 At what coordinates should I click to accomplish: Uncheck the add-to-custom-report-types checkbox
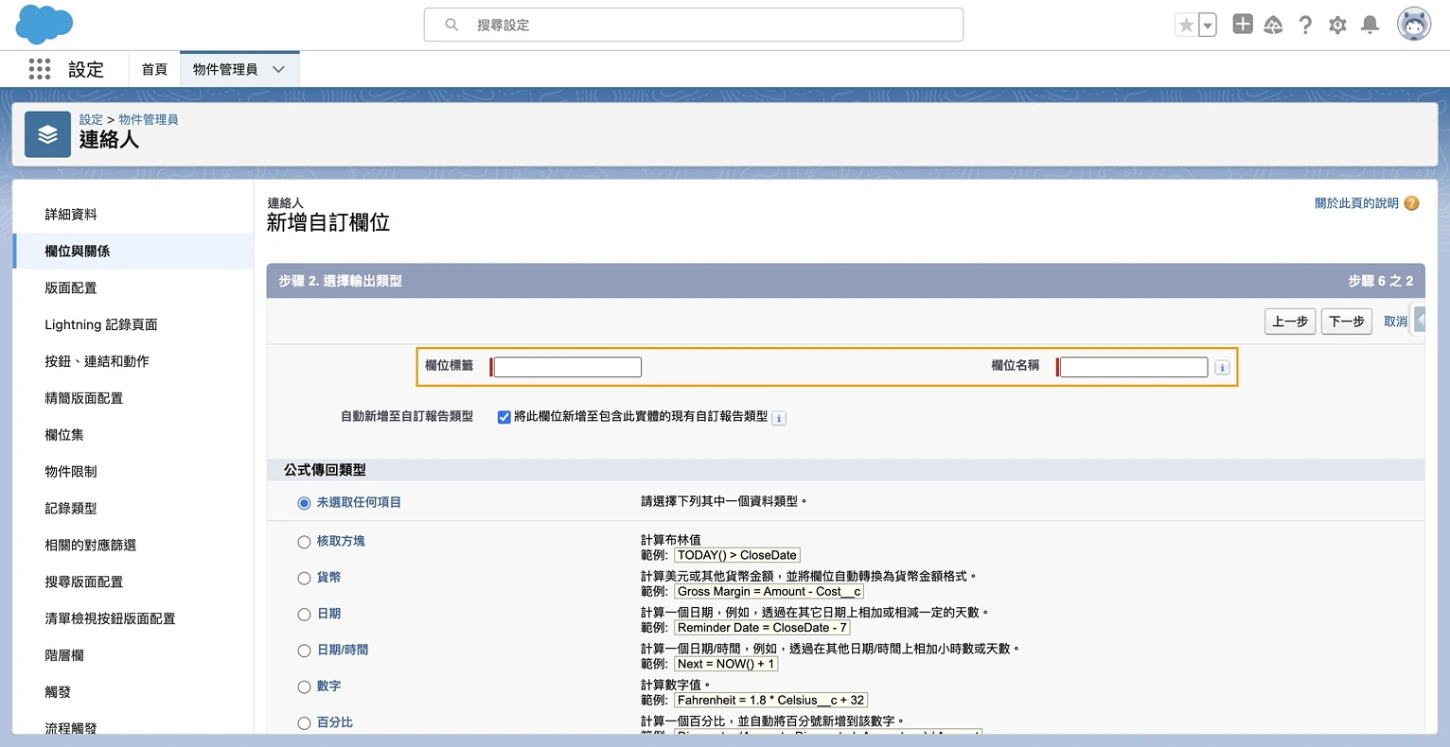pyautogui.click(x=504, y=417)
